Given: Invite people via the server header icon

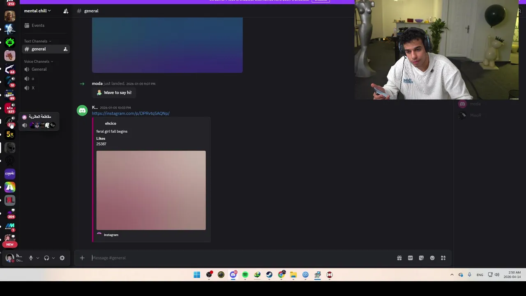Looking at the screenshot, I should click(x=66, y=11).
